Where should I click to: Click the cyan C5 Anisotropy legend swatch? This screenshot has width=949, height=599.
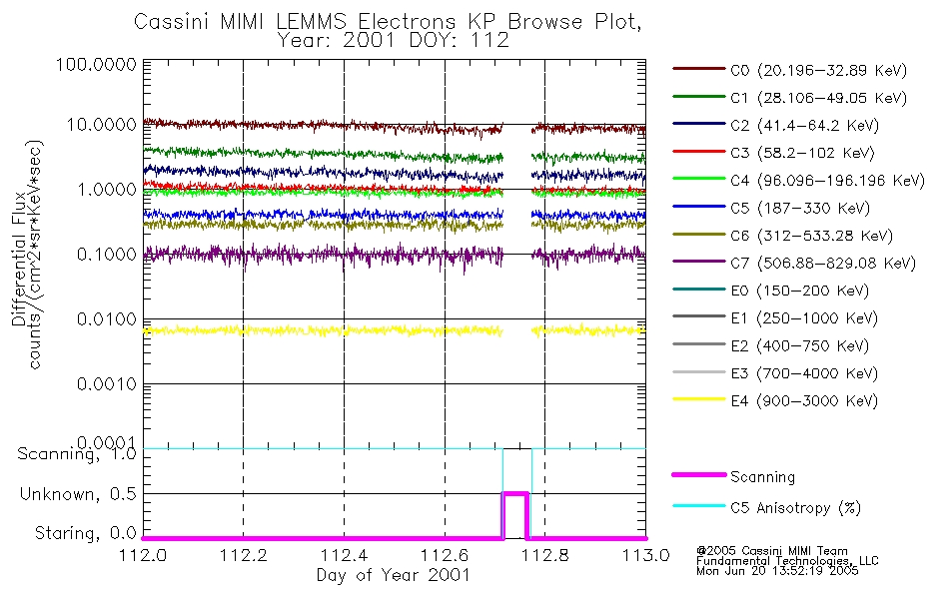pos(698,506)
